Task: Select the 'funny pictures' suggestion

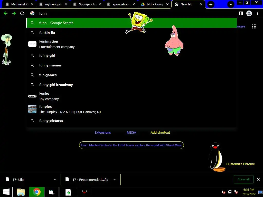Action: [x=131, y=121]
